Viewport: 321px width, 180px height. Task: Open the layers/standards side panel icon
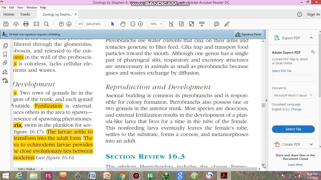click(5, 80)
